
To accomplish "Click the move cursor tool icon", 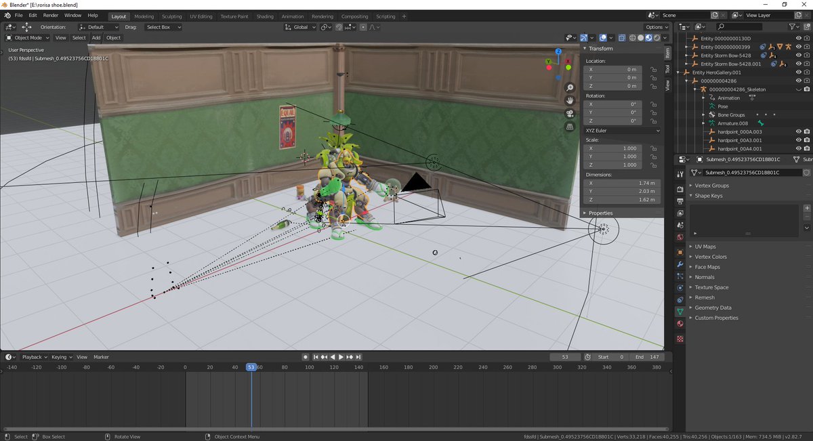I will click(26, 27).
